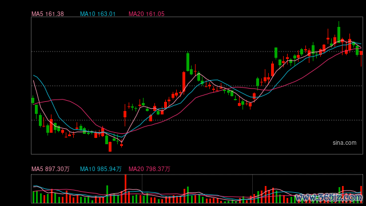The image size is (366, 206).
Task: Click the large red candle just before the mid-chart peak
Action: (x=184, y=82)
